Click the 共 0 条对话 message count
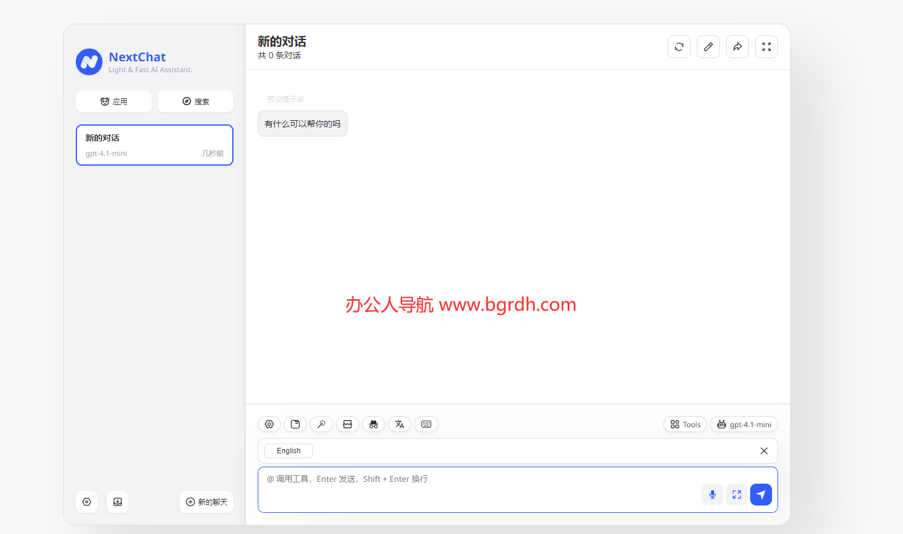Screen dimensions: 903x534 point(280,55)
